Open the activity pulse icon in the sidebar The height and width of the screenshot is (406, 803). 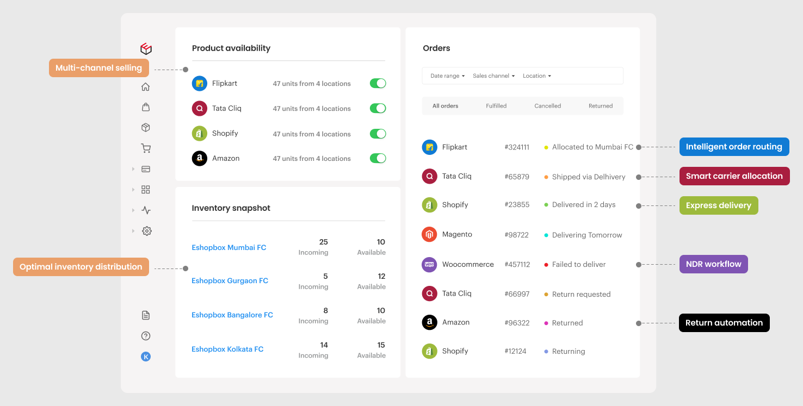[146, 210]
